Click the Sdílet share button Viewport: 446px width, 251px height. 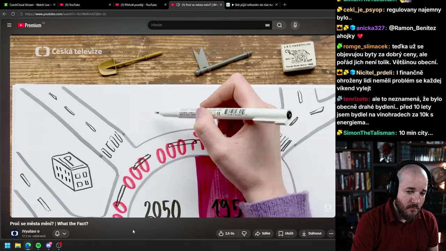click(263, 234)
